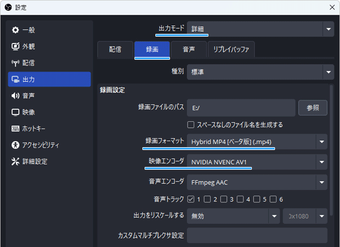Open アクセシビリティ settings
The height and width of the screenshot is (247, 340).
pyautogui.click(x=50, y=145)
